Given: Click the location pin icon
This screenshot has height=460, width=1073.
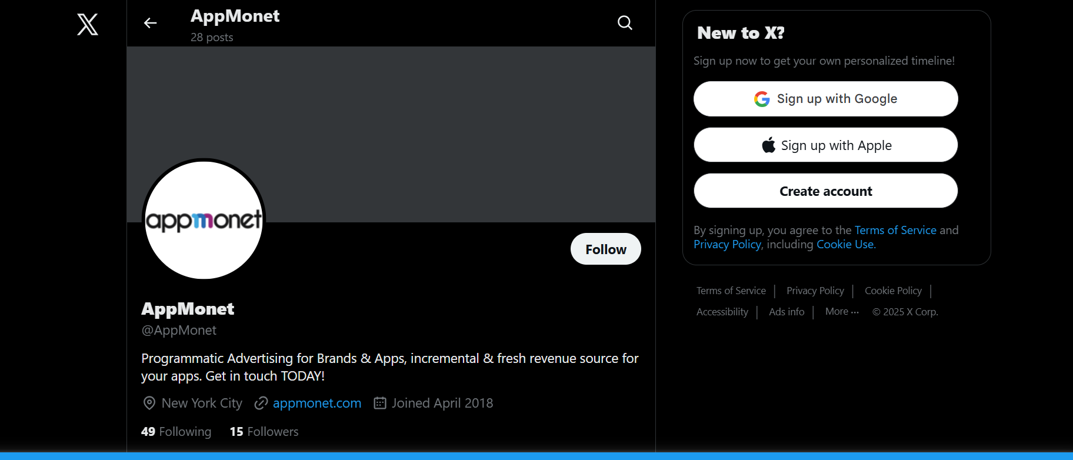Looking at the screenshot, I should pos(149,403).
